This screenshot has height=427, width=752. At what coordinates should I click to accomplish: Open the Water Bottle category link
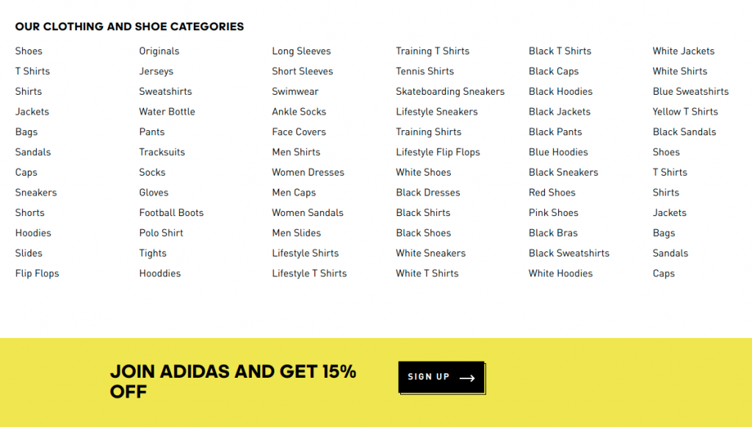point(167,112)
